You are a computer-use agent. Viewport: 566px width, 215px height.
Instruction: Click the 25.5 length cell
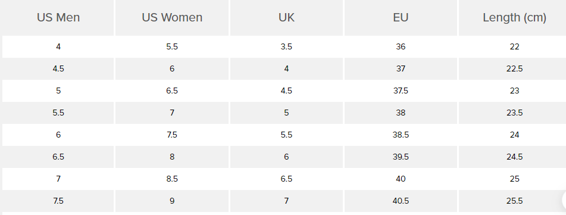coord(514,201)
